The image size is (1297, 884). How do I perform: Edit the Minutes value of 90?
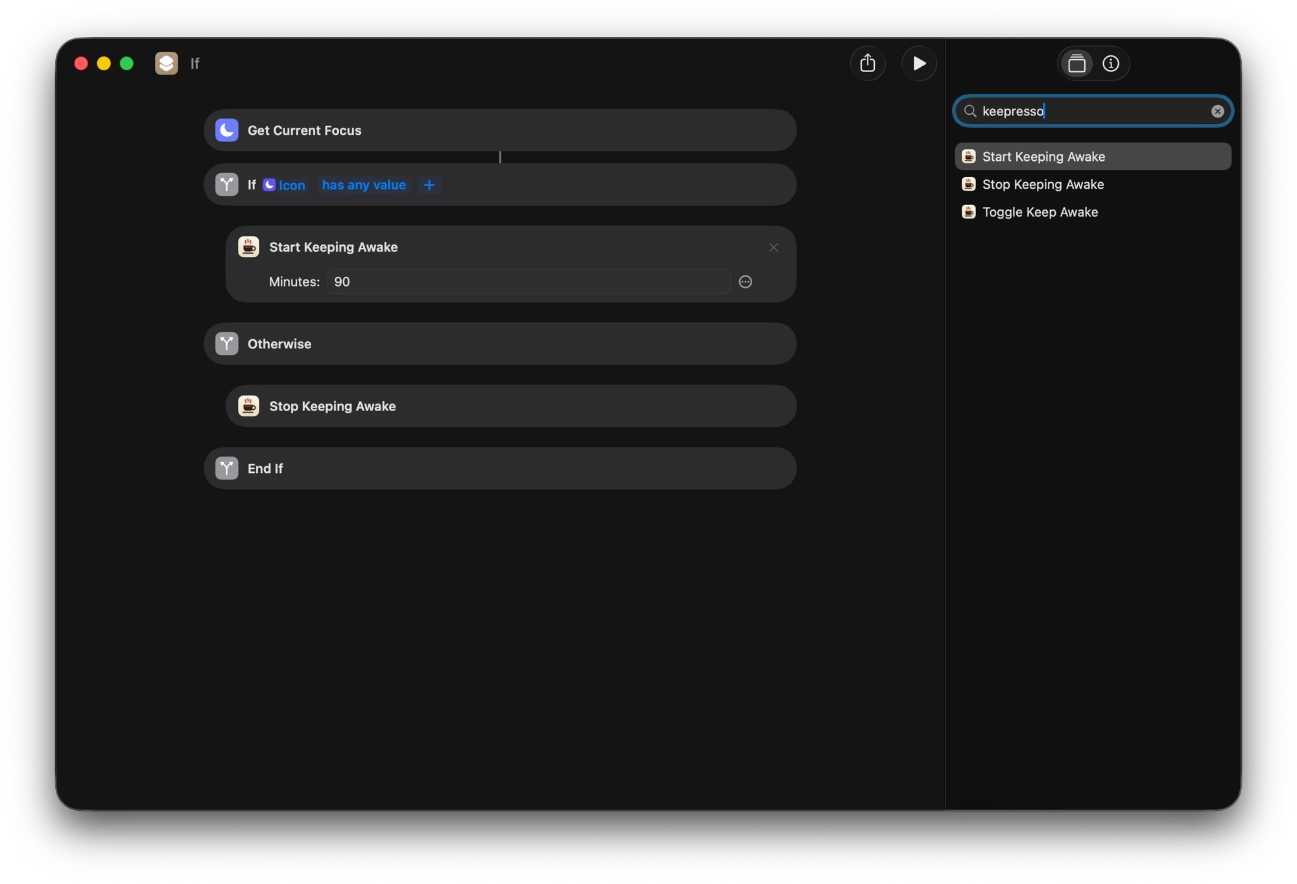pos(529,281)
